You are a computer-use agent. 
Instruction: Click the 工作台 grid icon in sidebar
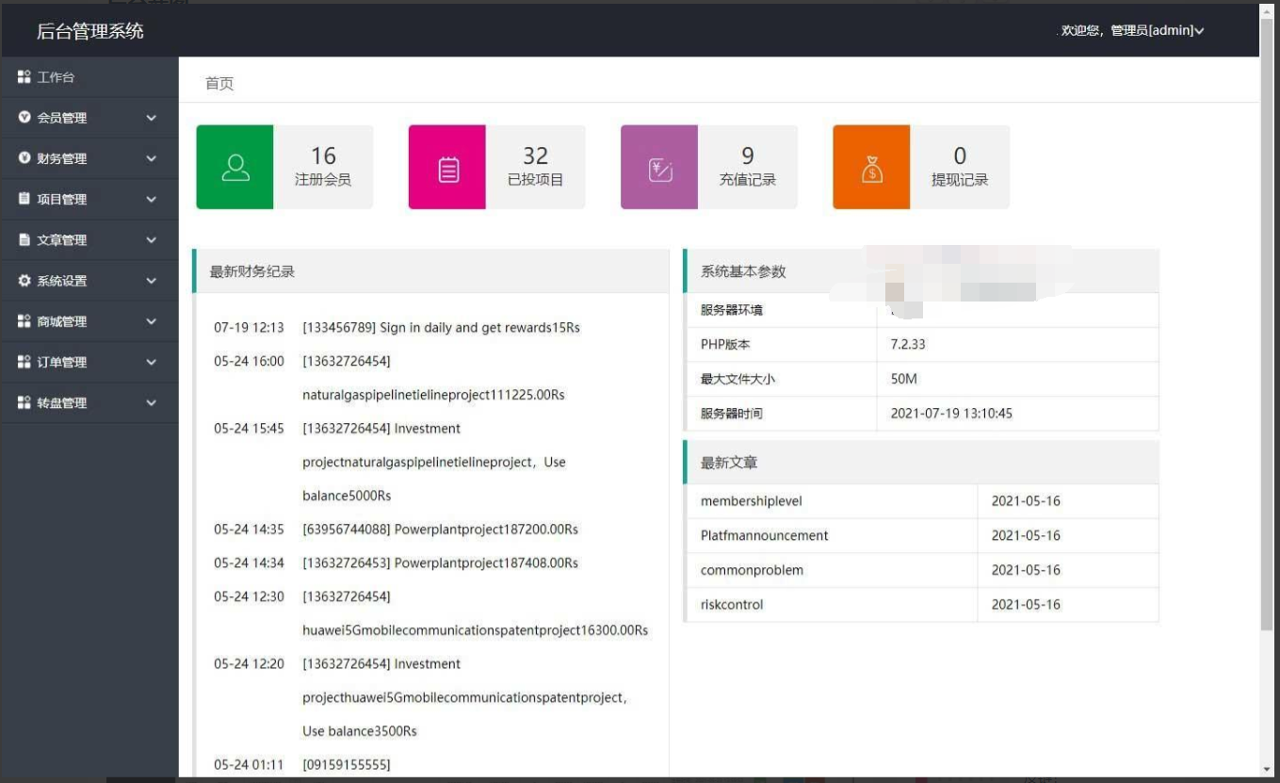(x=24, y=77)
